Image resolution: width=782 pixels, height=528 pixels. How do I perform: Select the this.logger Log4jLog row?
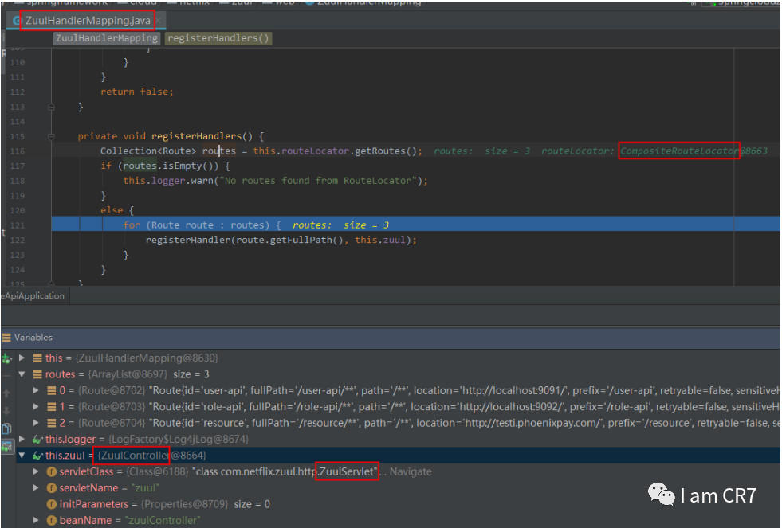398,440
